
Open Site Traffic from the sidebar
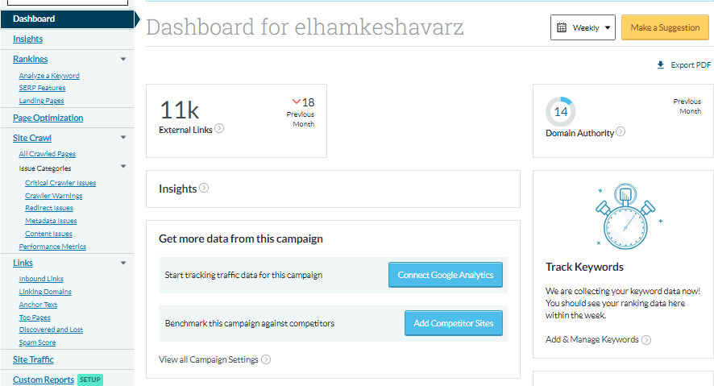pyautogui.click(x=33, y=359)
